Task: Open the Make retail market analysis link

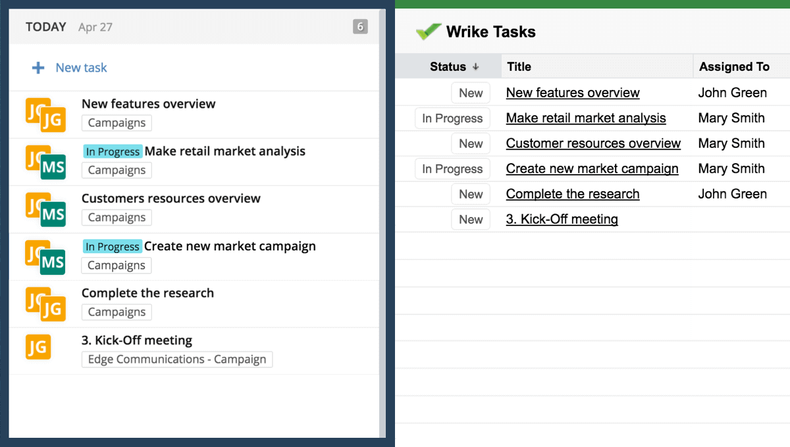Action: [x=585, y=118]
